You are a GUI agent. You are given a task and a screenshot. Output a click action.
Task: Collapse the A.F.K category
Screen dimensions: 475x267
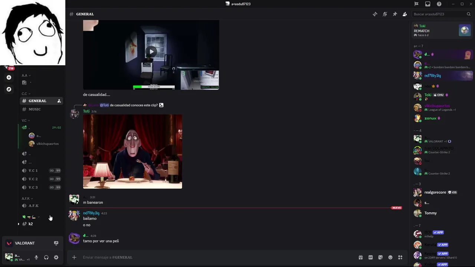(27, 198)
